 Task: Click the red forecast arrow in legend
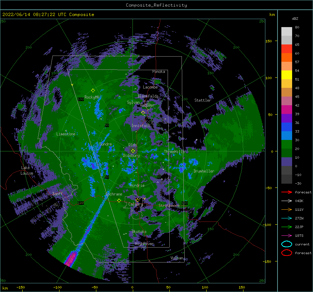[287, 192]
